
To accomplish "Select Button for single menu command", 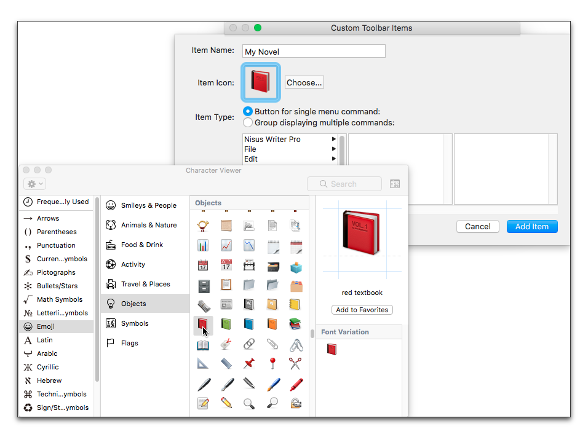I will pyautogui.click(x=248, y=112).
